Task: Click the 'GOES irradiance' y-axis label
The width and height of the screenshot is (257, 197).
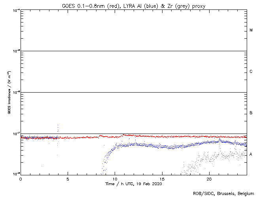Action: click(9, 93)
